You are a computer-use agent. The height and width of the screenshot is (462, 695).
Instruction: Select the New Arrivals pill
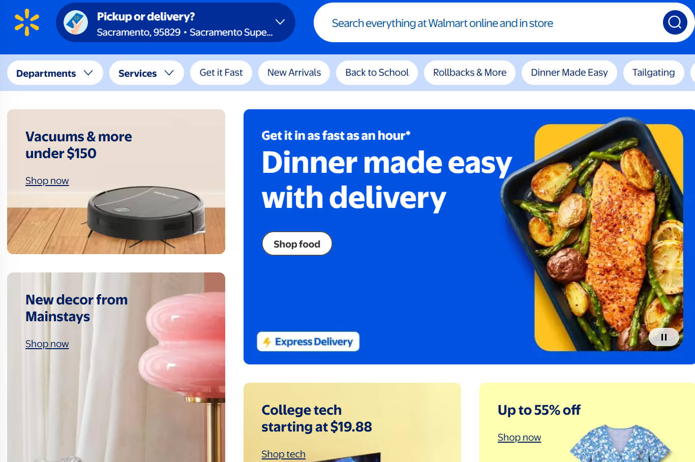pyautogui.click(x=294, y=73)
